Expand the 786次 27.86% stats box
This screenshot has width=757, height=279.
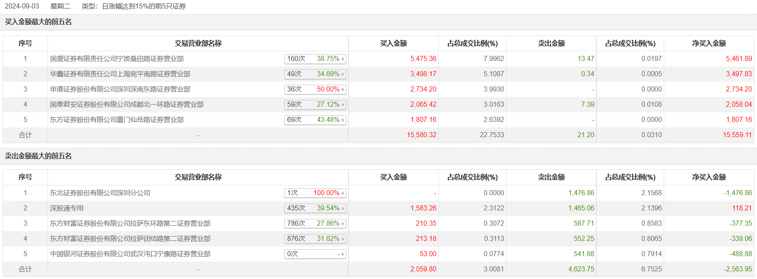point(315,224)
